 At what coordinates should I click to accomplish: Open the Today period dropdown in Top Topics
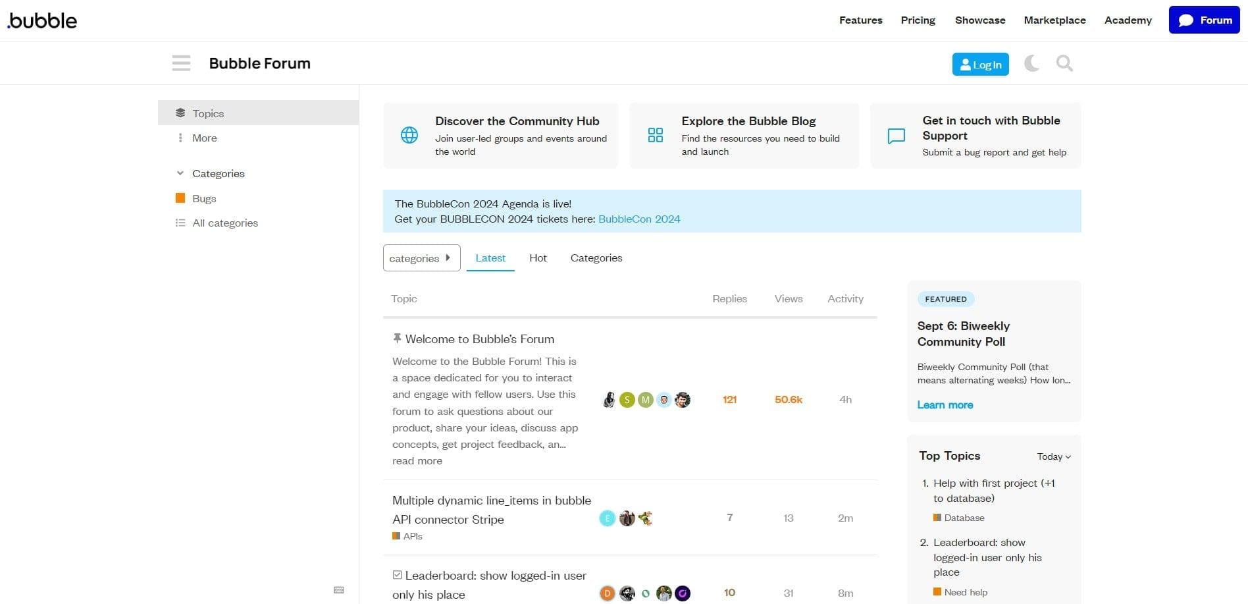(x=1054, y=456)
